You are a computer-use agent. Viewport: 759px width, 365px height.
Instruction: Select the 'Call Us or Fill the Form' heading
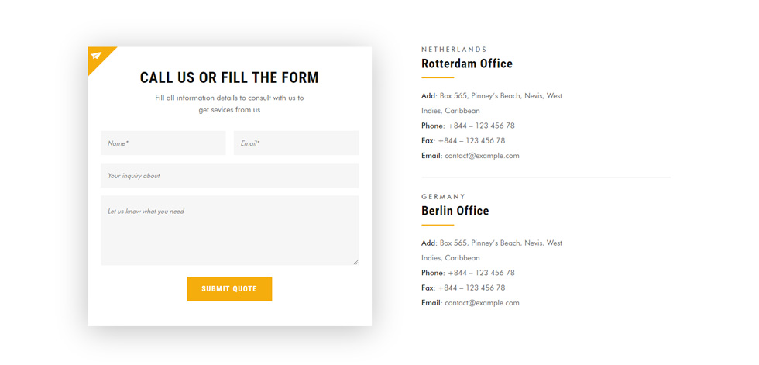tap(229, 77)
